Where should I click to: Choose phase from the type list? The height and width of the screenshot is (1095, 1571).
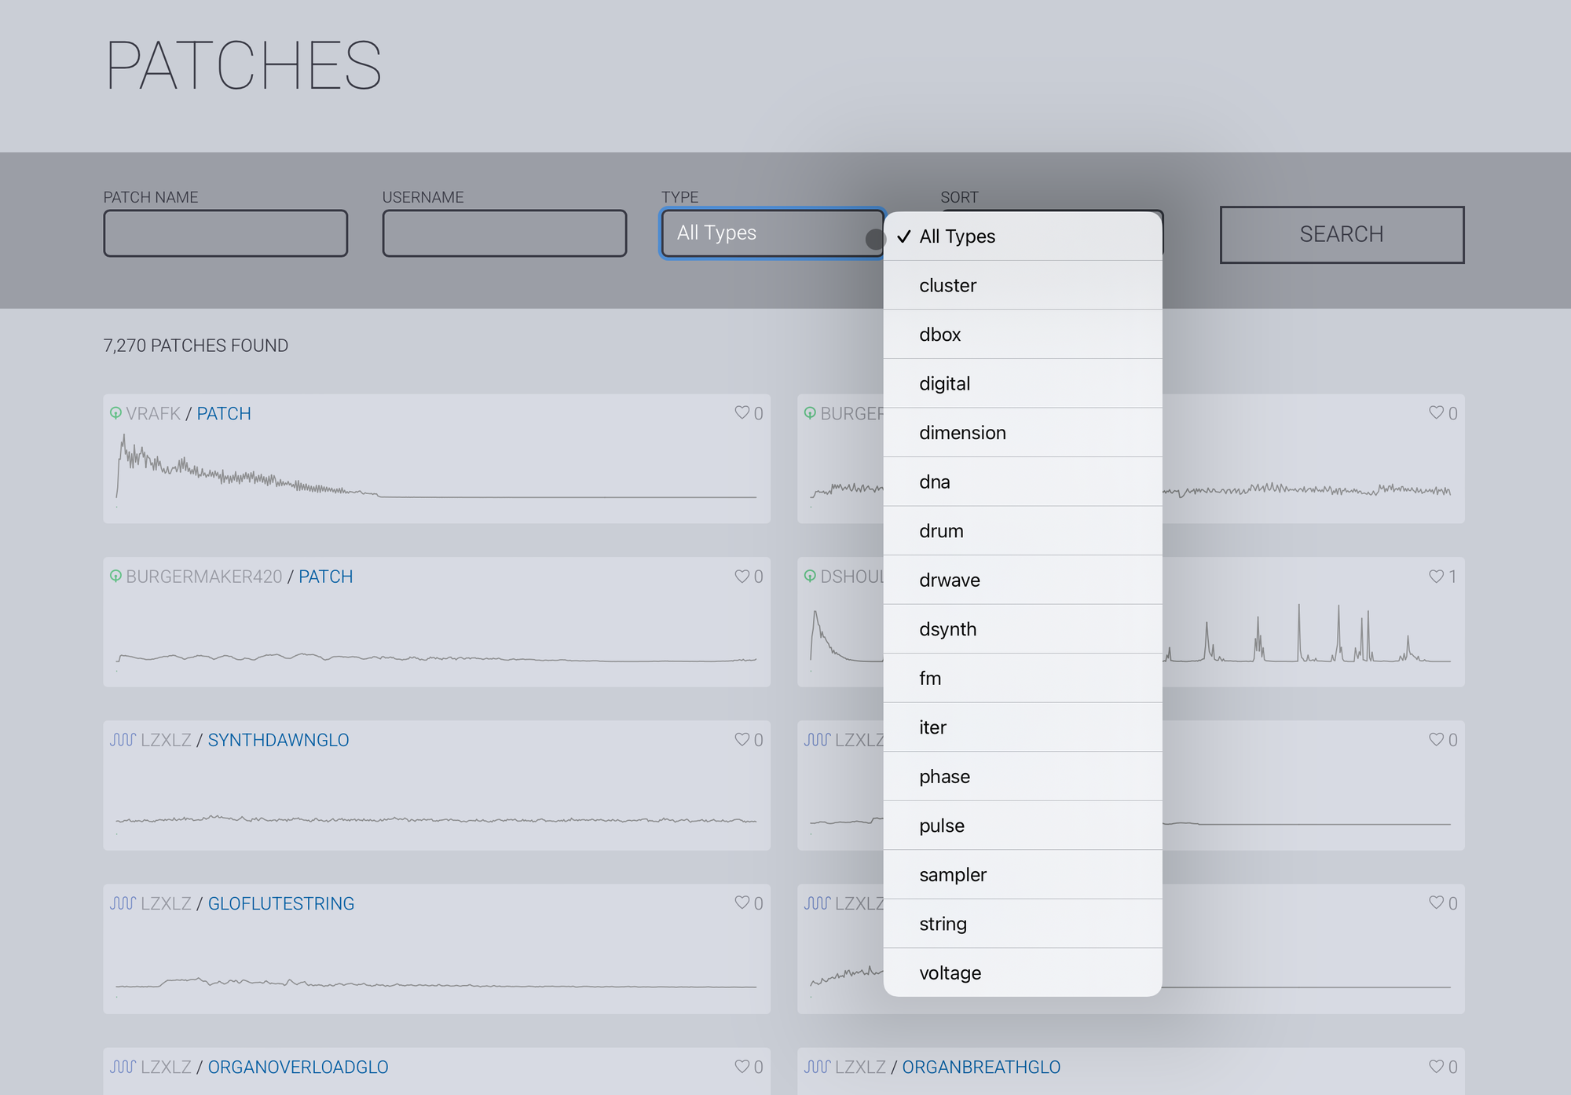tap(1023, 776)
